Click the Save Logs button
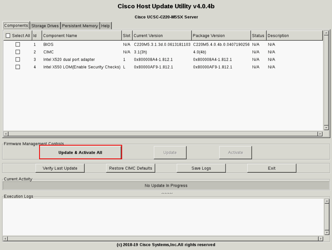Viewport: 332px width, 250px height. (201, 168)
